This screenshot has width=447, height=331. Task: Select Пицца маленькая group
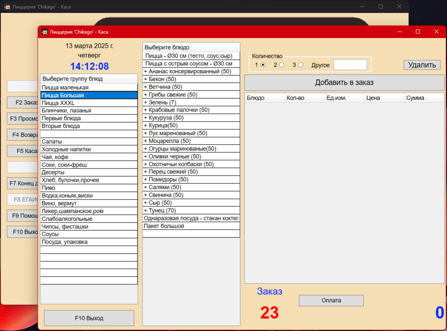(89, 87)
